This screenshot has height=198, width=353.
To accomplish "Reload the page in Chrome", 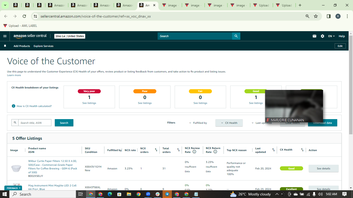I will coord(24,16).
